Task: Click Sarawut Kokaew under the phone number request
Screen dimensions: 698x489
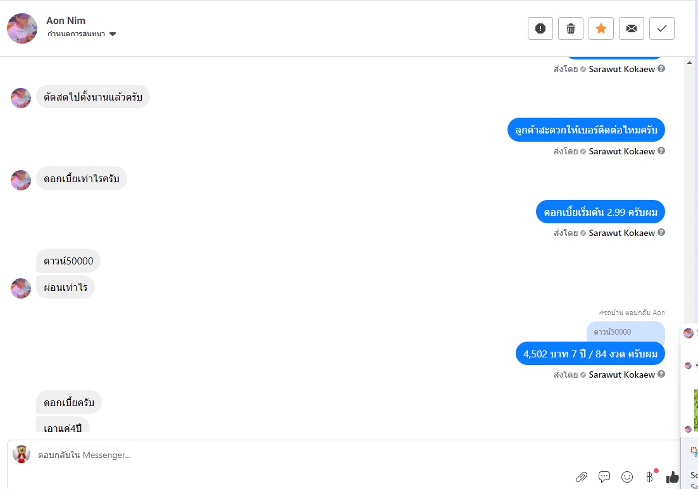Action: coord(621,152)
